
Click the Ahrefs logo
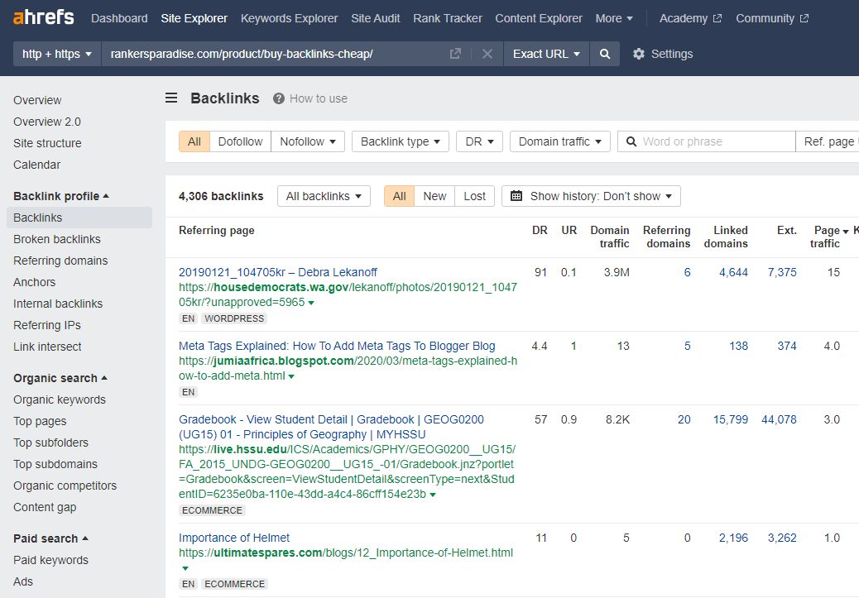click(43, 17)
